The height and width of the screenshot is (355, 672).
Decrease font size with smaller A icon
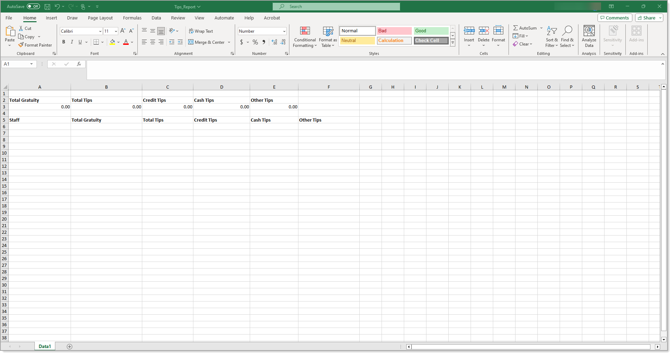coord(131,31)
